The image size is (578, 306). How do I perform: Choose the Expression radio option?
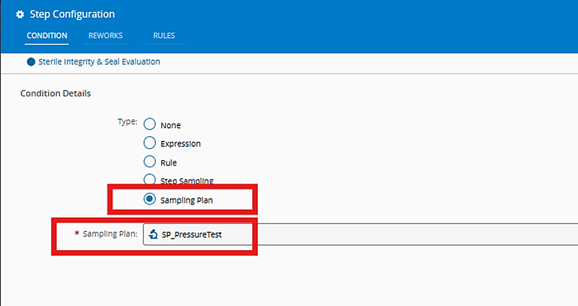click(x=150, y=143)
